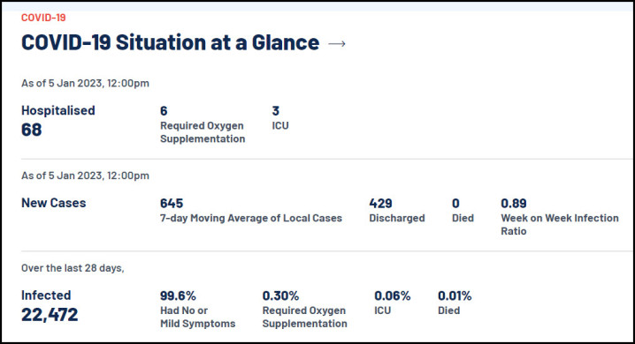Select the New Cases heading
Viewport: 635px width, 344px height.
click(53, 203)
